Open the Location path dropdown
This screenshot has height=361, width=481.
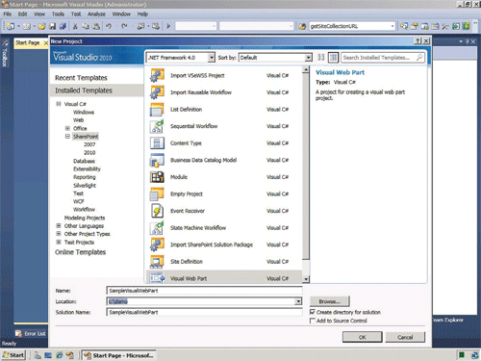pyautogui.click(x=298, y=301)
